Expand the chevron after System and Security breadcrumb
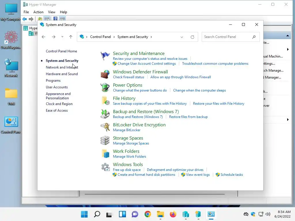 pos(151,37)
